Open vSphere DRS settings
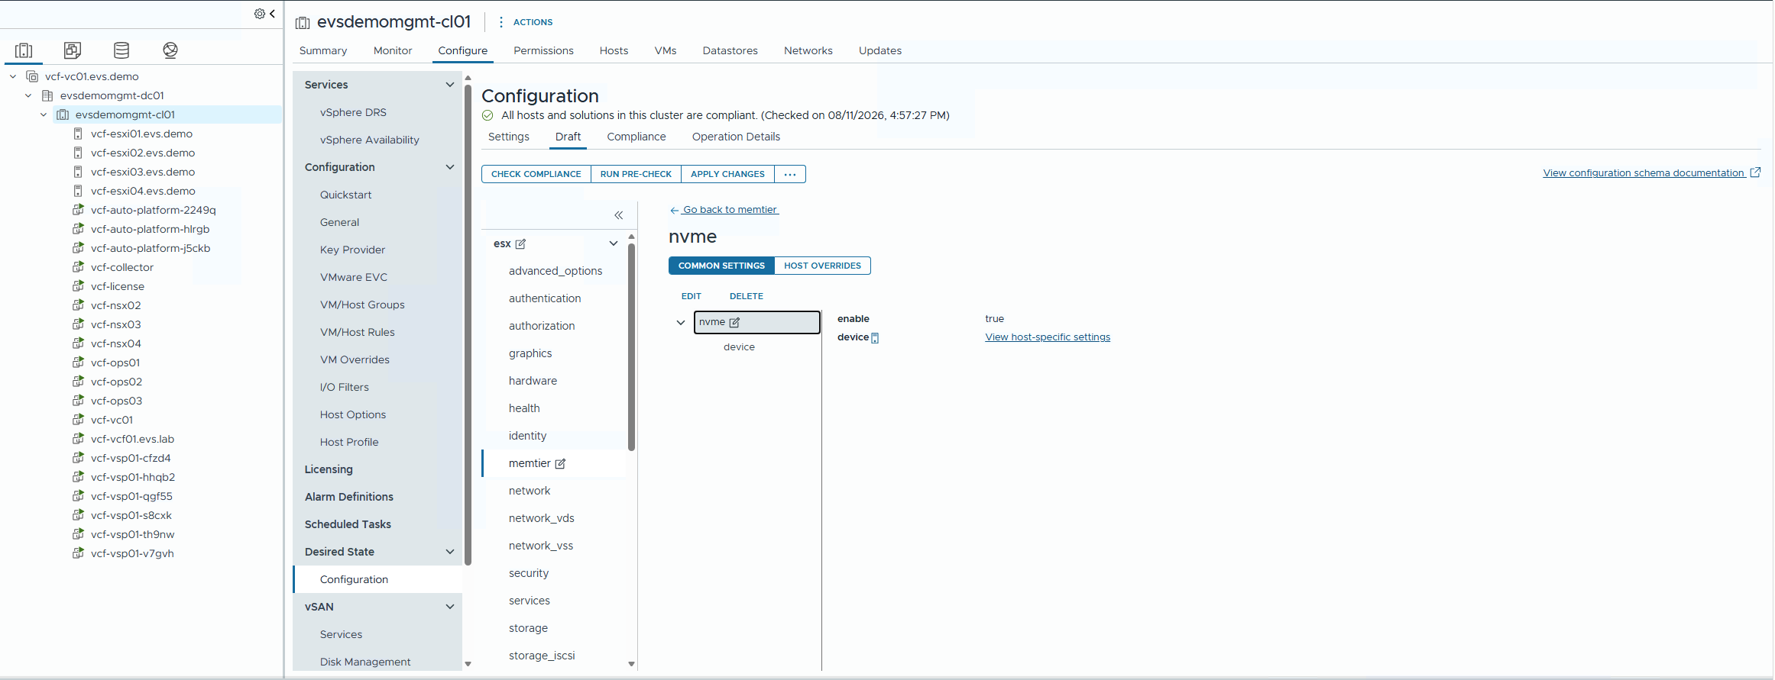The width and height of the screenshot is (1775, 680). (x=353, y=112)
